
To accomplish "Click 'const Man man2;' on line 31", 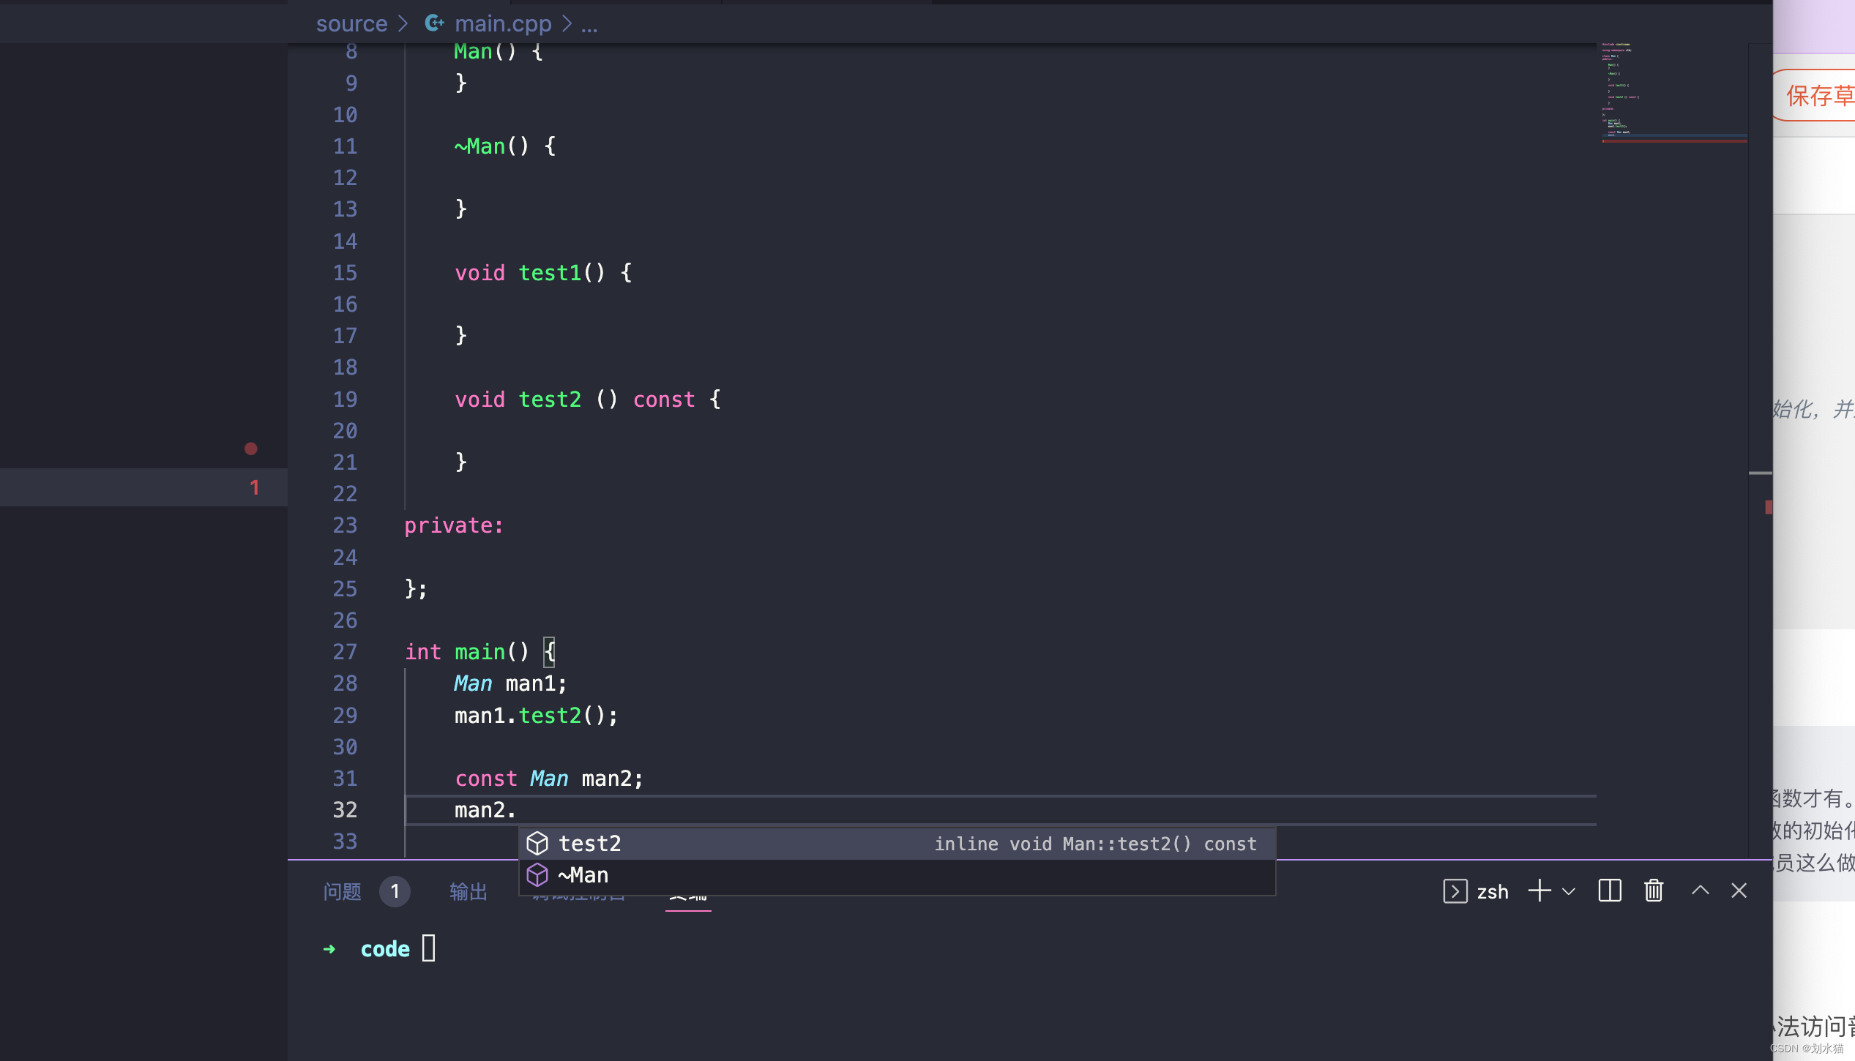I will tap(549, 779).
